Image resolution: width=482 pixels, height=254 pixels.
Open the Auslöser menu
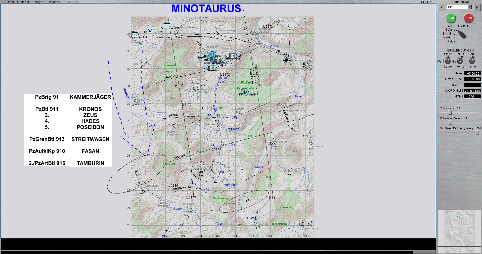click(23, 2)
